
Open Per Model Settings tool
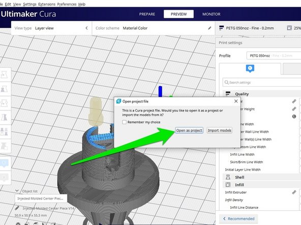pyautogui.click(x=4, y=132)
